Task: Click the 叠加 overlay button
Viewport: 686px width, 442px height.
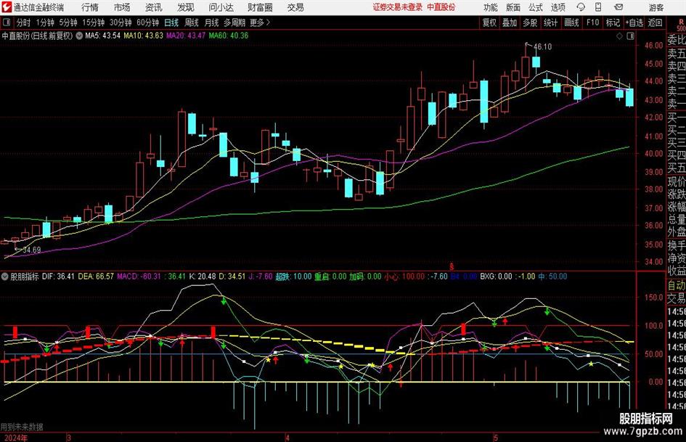Action: (x=510, y=22)
